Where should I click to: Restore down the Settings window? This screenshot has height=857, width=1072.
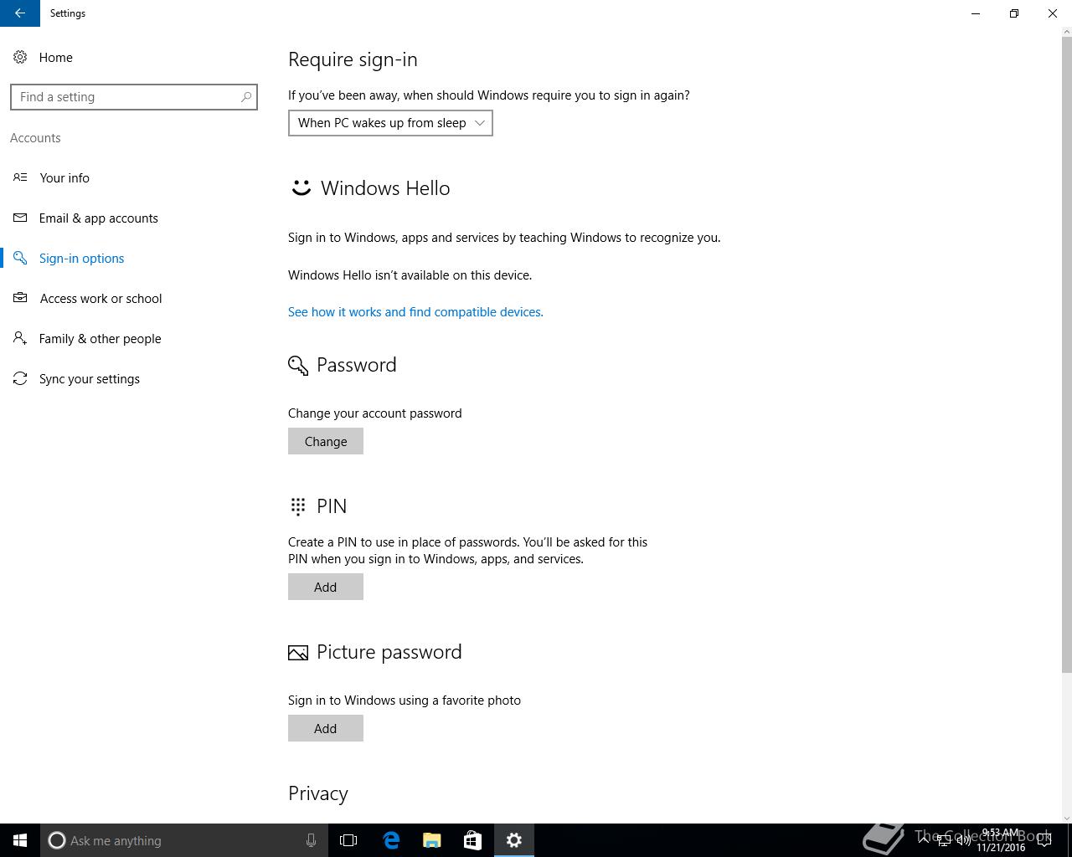pyautogui.click(x=1014, y=13)
